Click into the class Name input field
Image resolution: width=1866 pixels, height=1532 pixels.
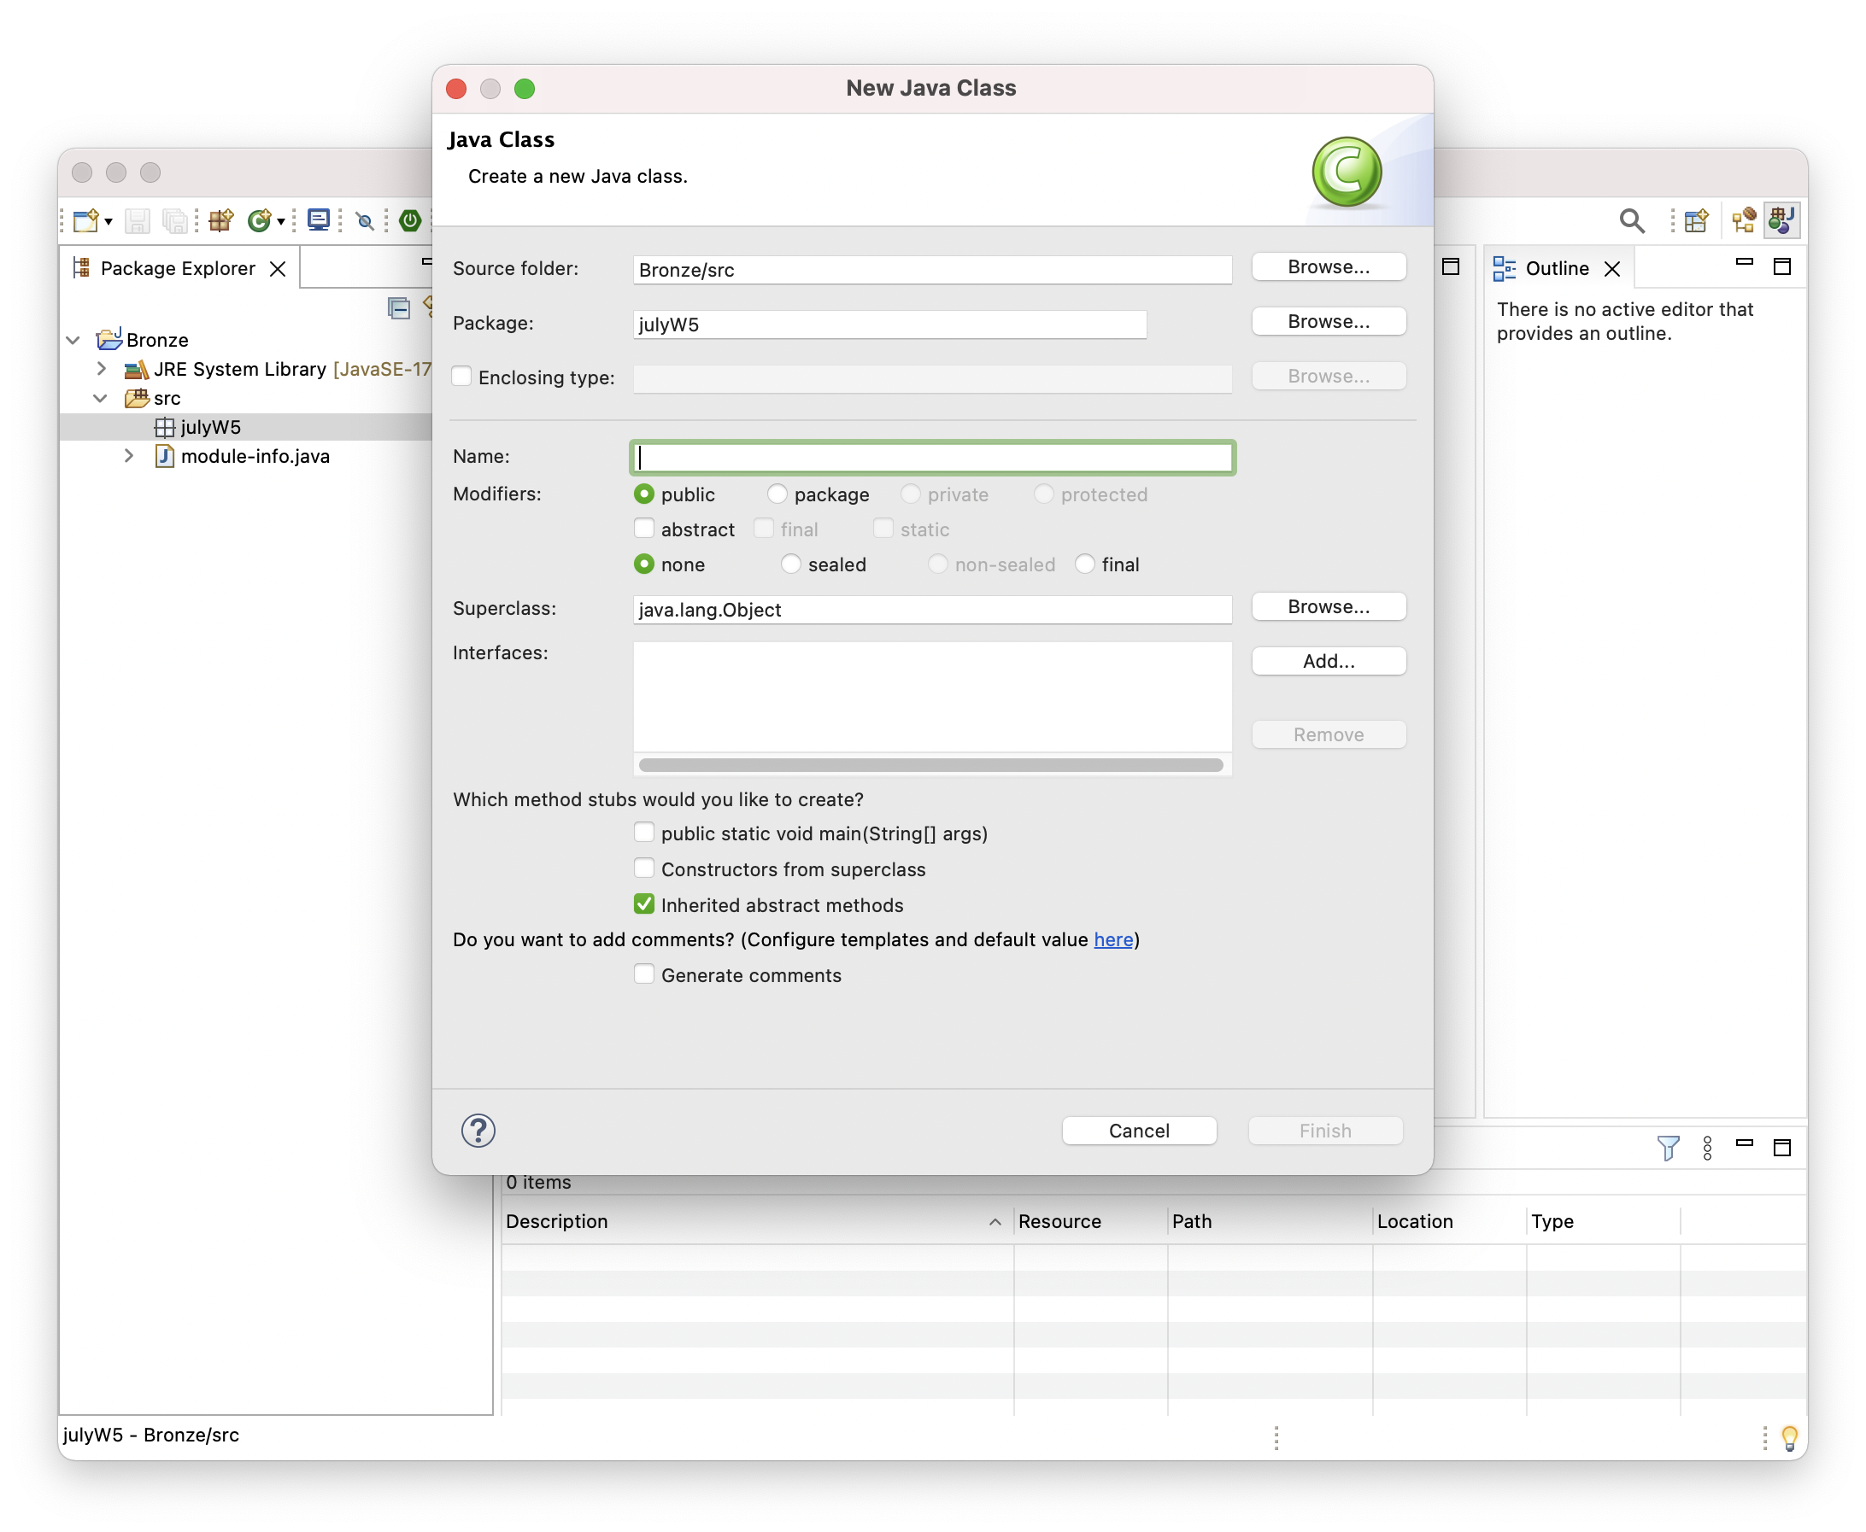pyautogui.click(x=932, y=457)
